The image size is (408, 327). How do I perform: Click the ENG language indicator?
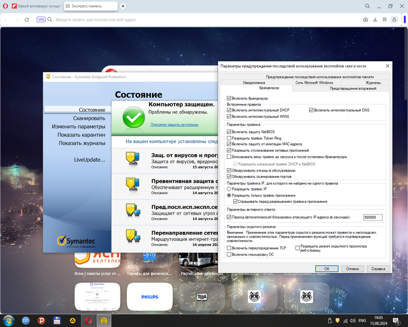362,320
